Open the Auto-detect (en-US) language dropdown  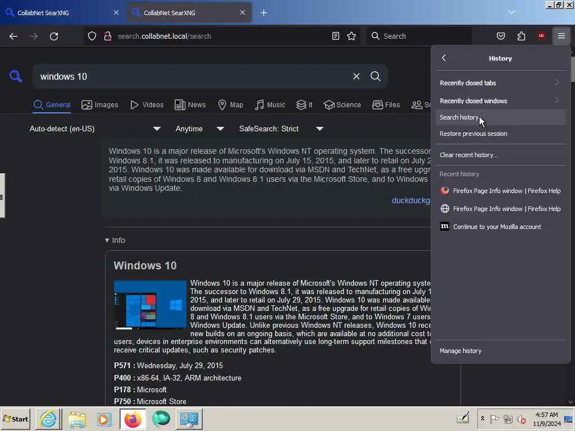(x=95, y=129)
